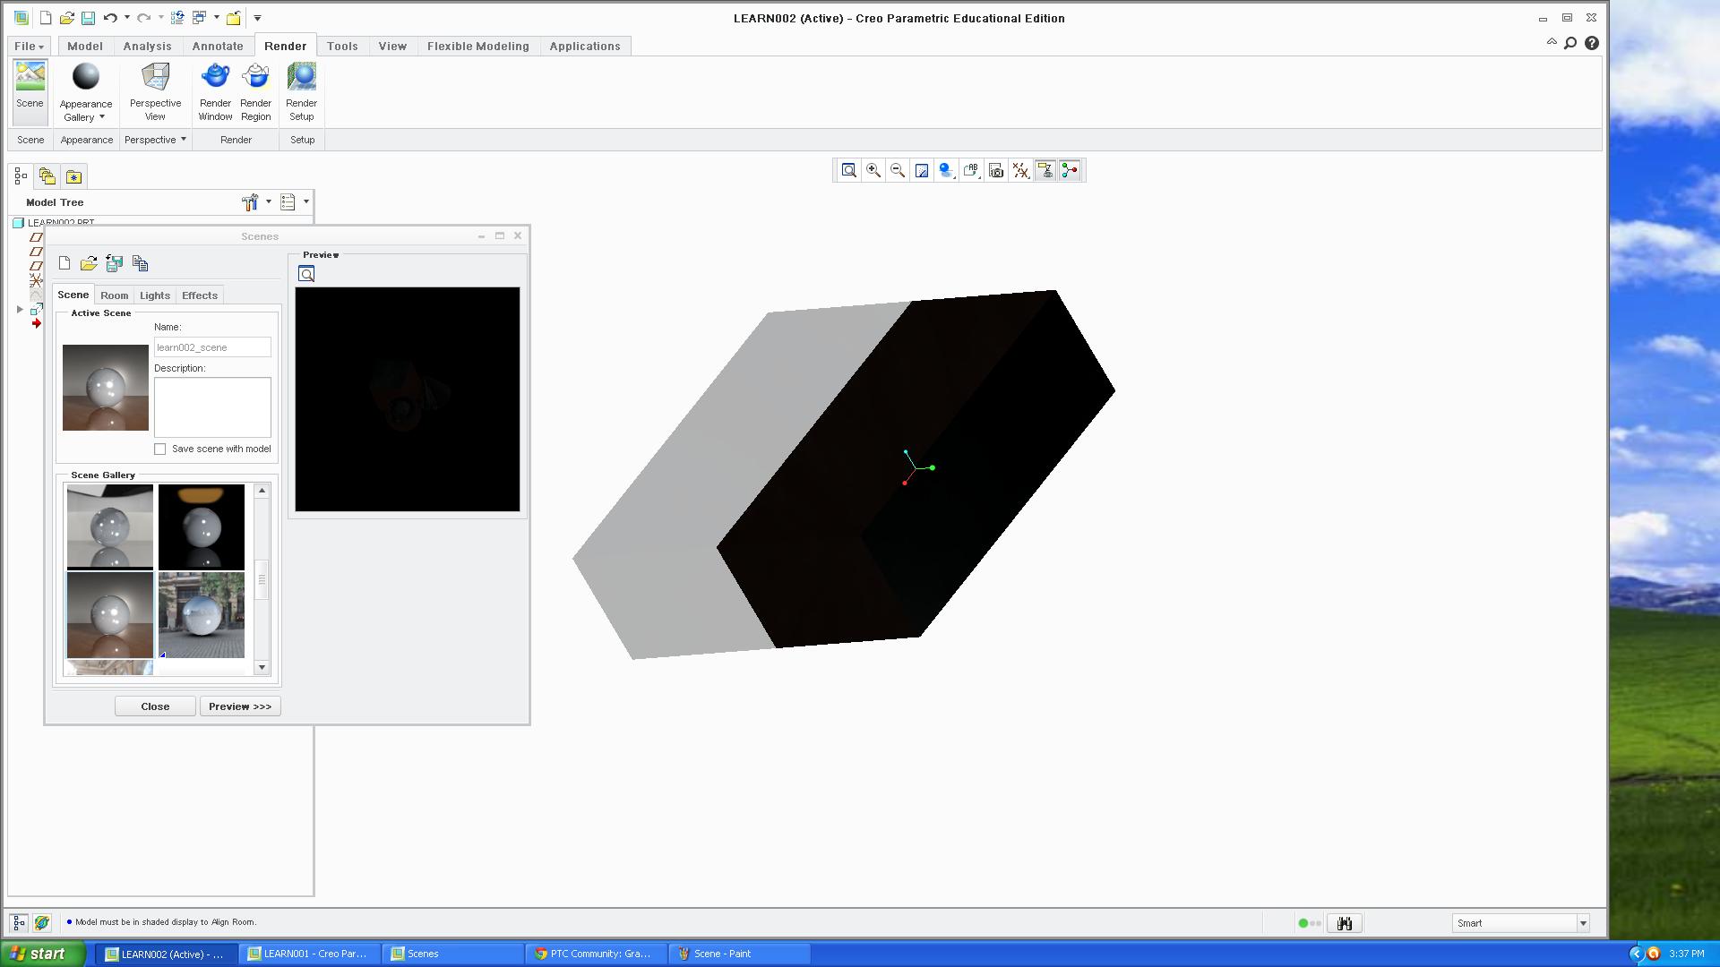The width and height of the screenshot is (1720, 967).
Task: Click the Zoom In magnifier icon
Action: pos(873,170)
